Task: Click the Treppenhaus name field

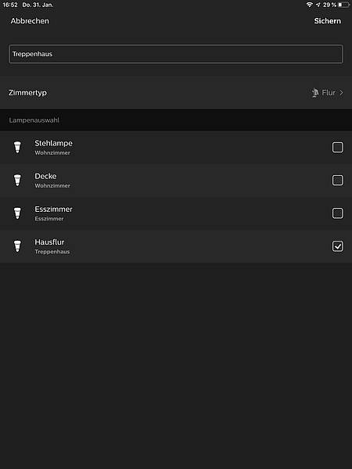Action: click(176, 54)
